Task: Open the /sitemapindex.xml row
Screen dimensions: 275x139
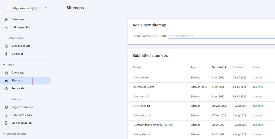Action: click(x=201, y=87)
